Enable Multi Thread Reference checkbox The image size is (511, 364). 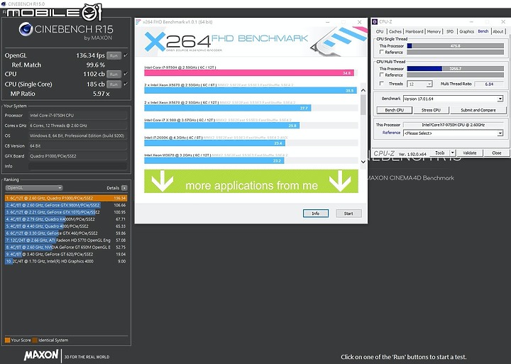(x=382, y=75)
